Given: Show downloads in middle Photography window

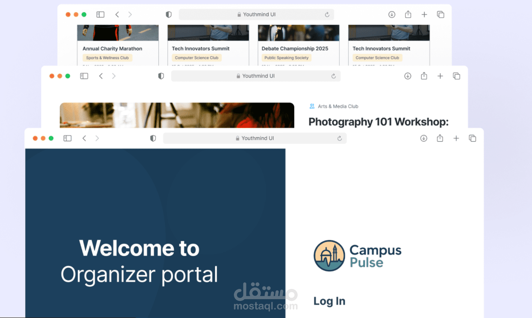Looking at the screenshot, I should [408, 76].
